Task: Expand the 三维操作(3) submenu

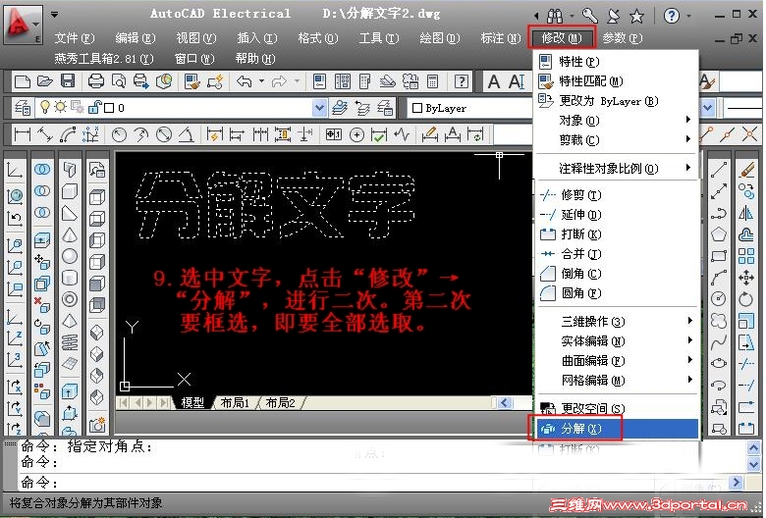Action: (617, 321)
